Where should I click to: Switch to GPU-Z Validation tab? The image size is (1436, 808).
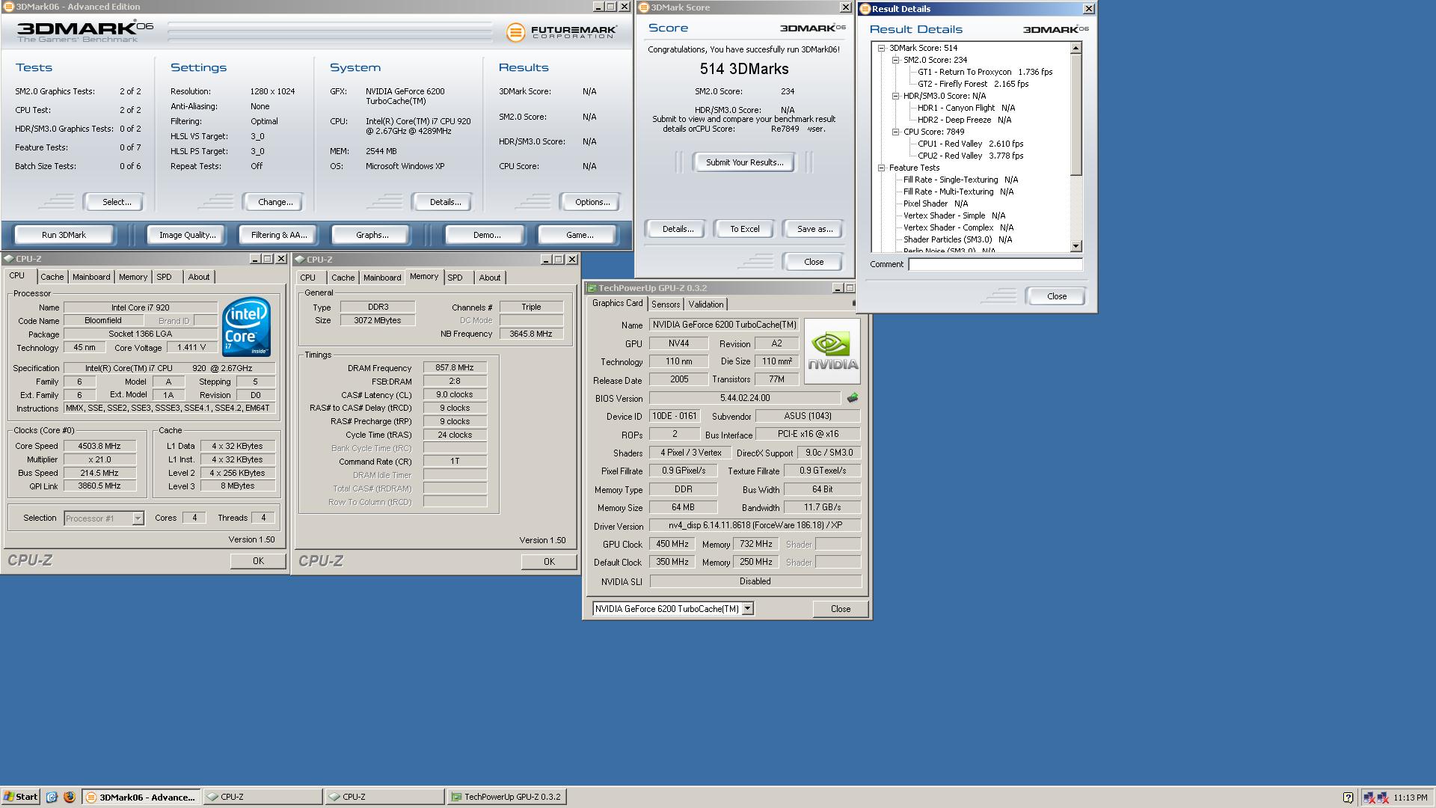pyautogui.click(x=706, y=304)
